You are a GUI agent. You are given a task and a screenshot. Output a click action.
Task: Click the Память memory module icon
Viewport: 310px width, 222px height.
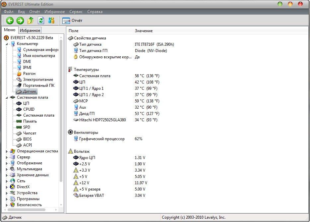[x=19, y=121]
